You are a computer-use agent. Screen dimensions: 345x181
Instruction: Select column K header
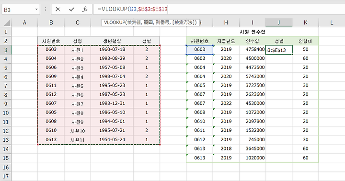coord(305,23)
